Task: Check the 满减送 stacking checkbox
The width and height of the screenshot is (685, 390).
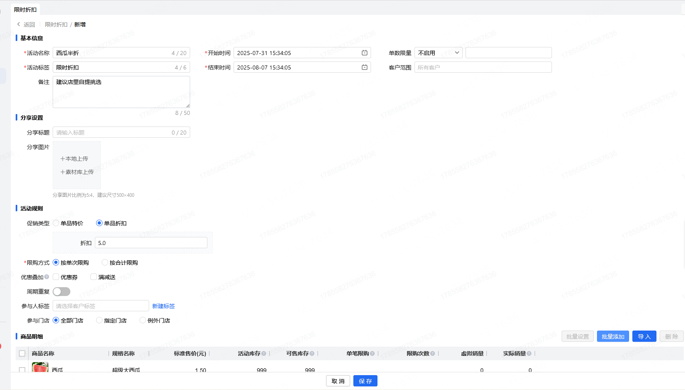Action: tap(94, 277)
